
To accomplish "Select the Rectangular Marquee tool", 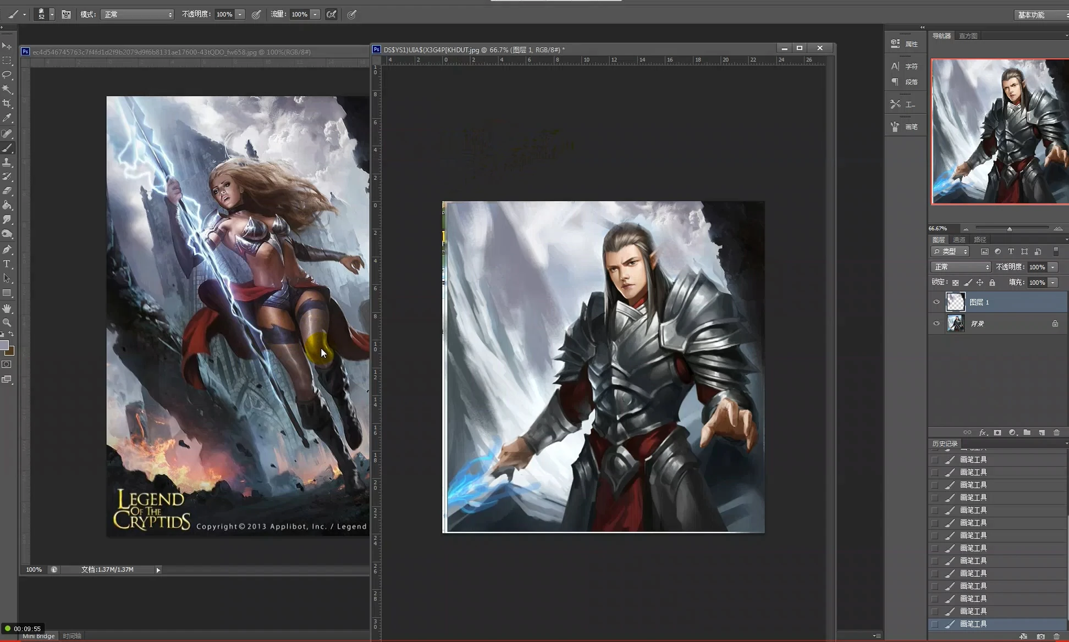I will click(7, 60).
